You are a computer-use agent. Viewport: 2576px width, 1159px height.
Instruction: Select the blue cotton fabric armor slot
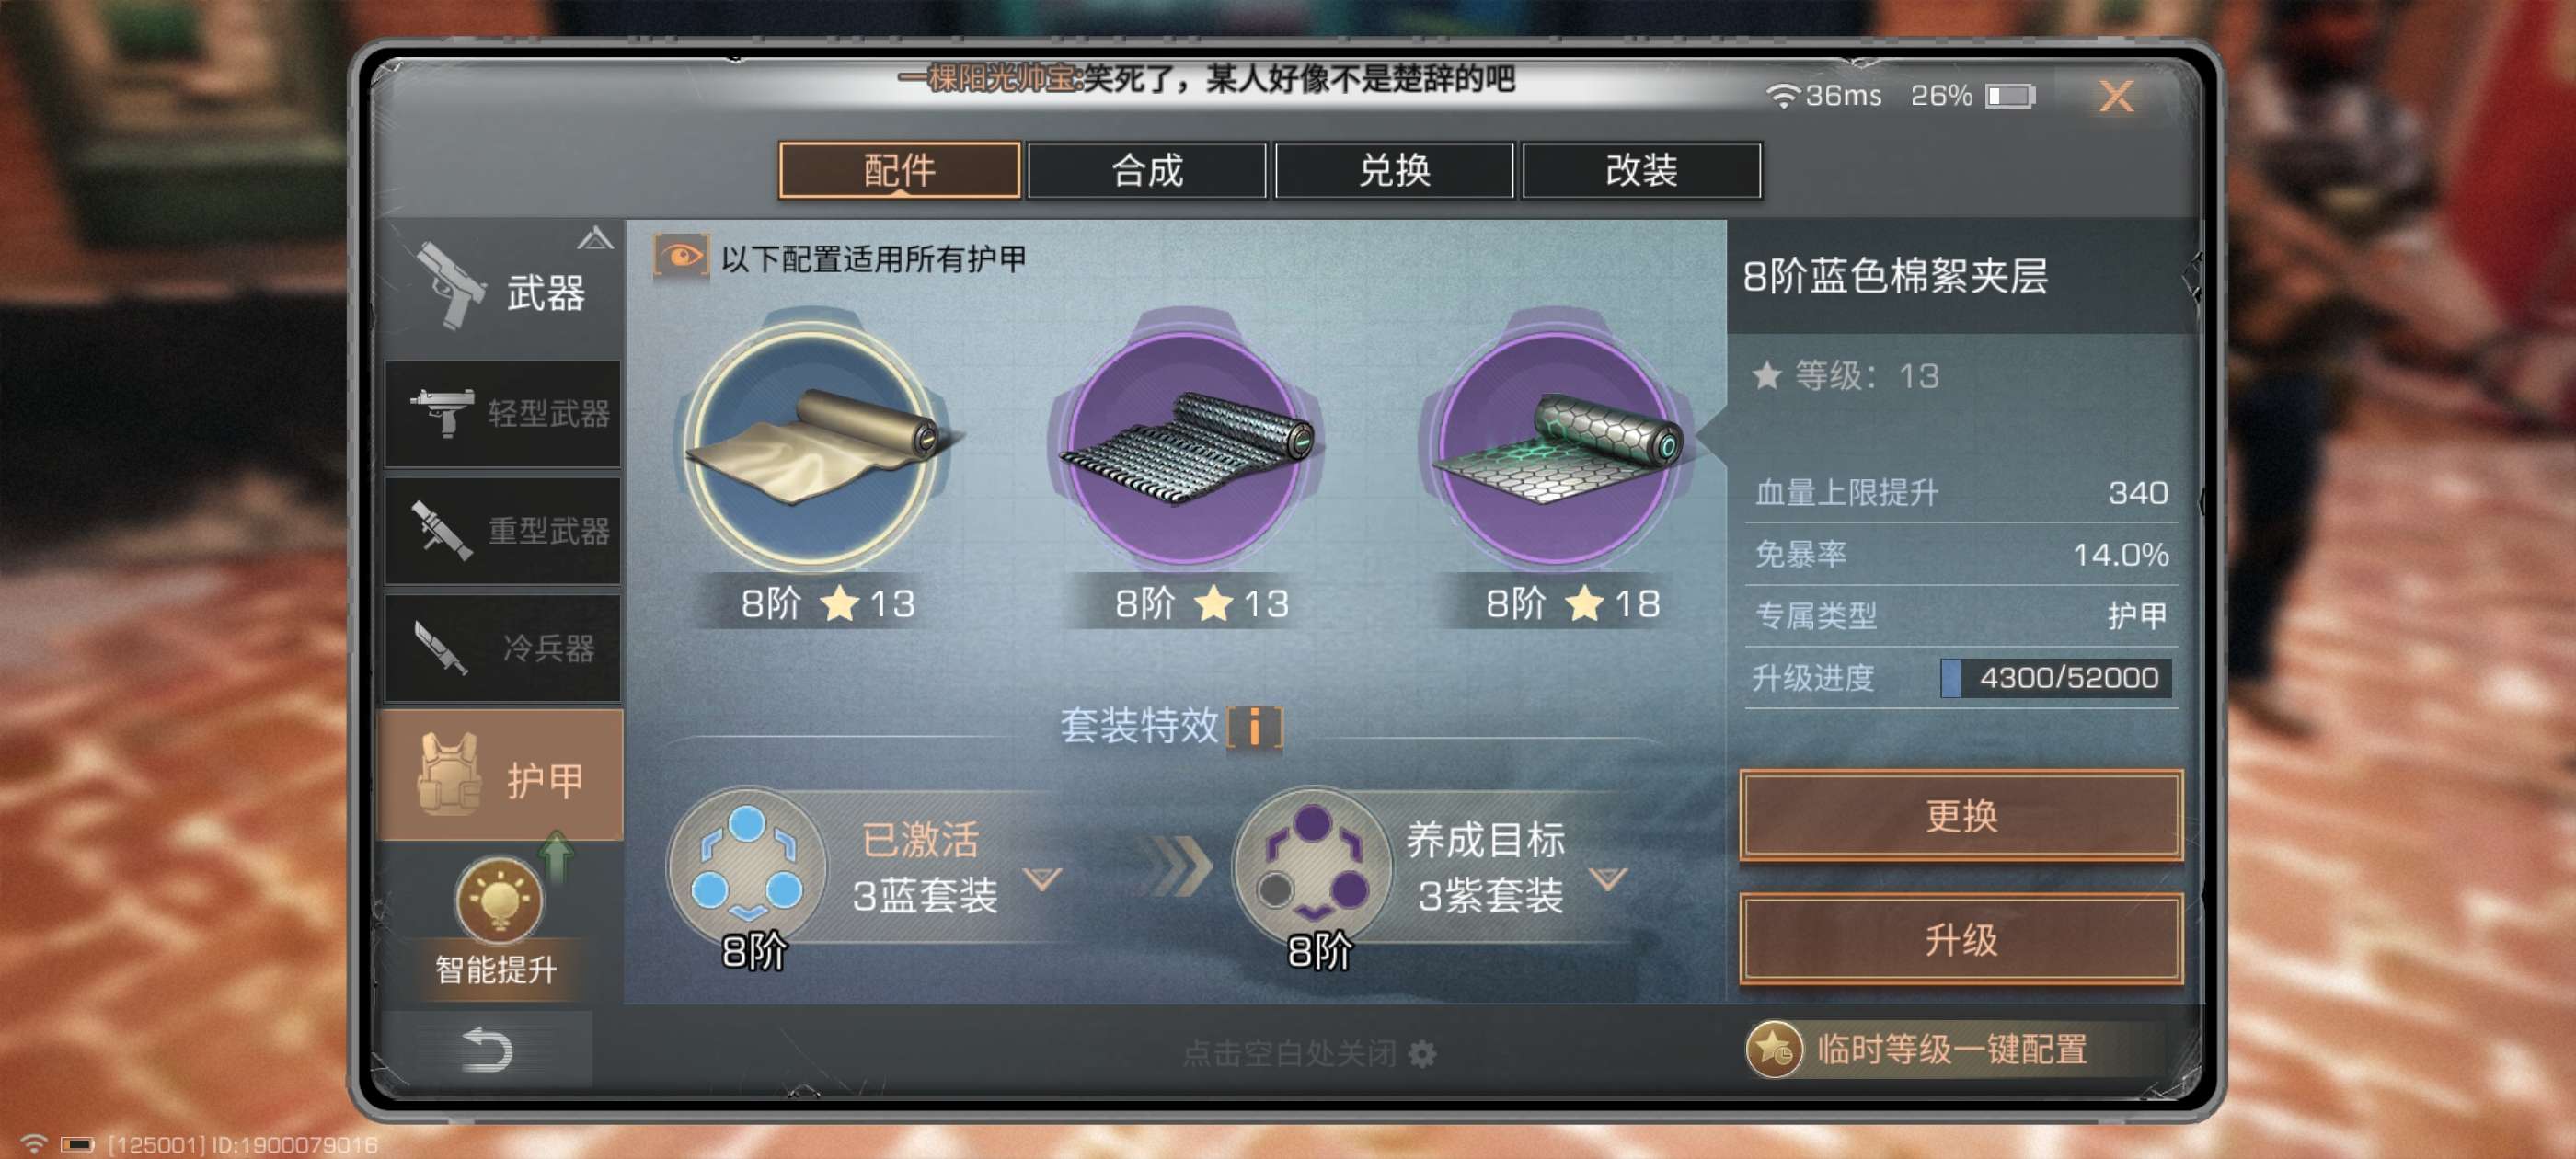[816, 446]
